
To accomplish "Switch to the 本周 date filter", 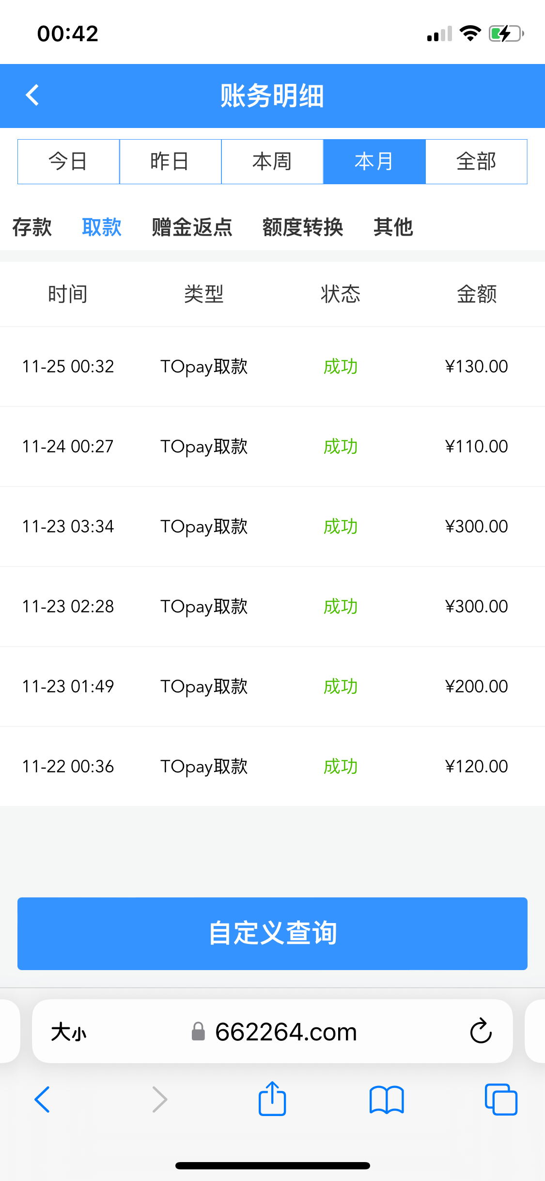I will 272,161.
